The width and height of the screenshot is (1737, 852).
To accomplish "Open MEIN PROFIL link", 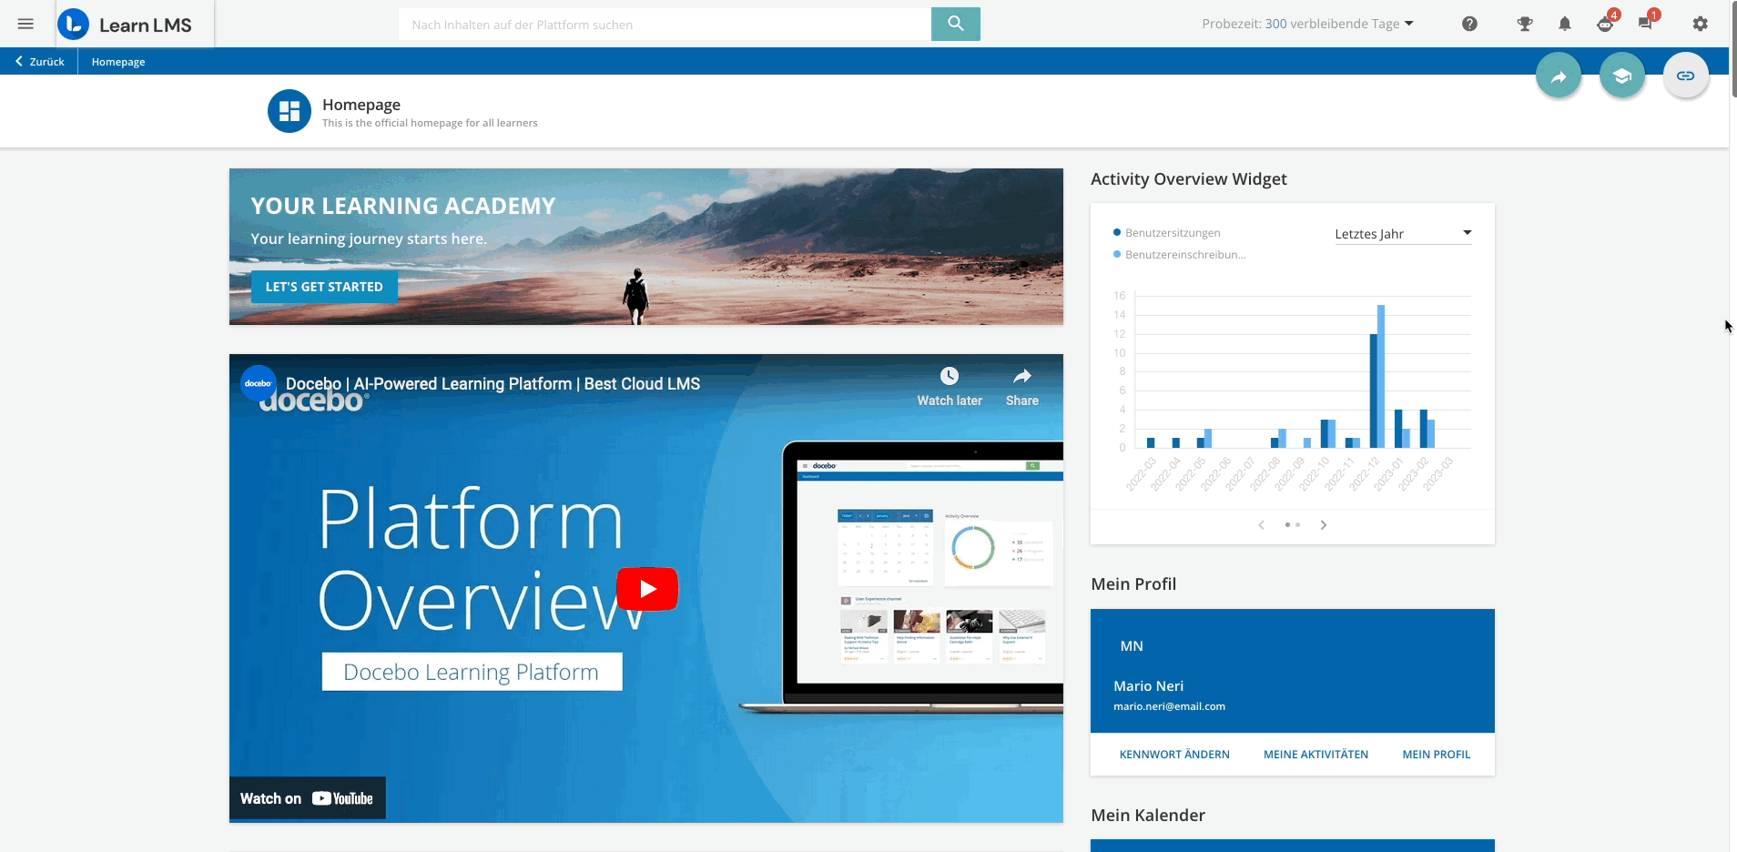I will (1437, 755).
